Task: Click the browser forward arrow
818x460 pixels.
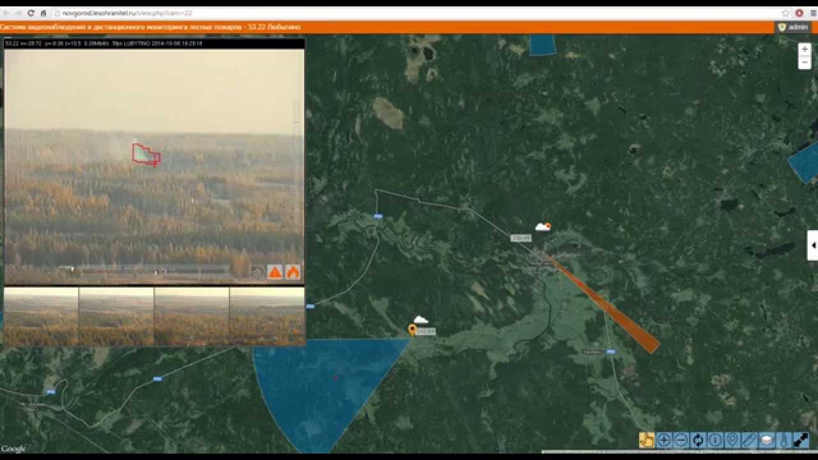Action: [x=18, y=13]
